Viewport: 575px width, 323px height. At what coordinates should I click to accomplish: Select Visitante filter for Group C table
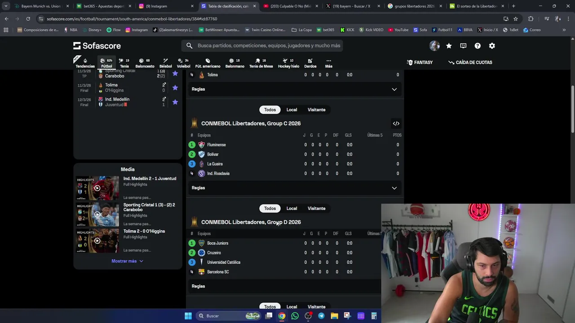pos(316,109)
